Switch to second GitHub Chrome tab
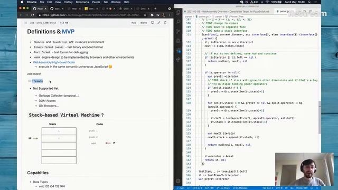Image resolution: width=338 pixels, height=190 pixels. (x=57, y=8)
